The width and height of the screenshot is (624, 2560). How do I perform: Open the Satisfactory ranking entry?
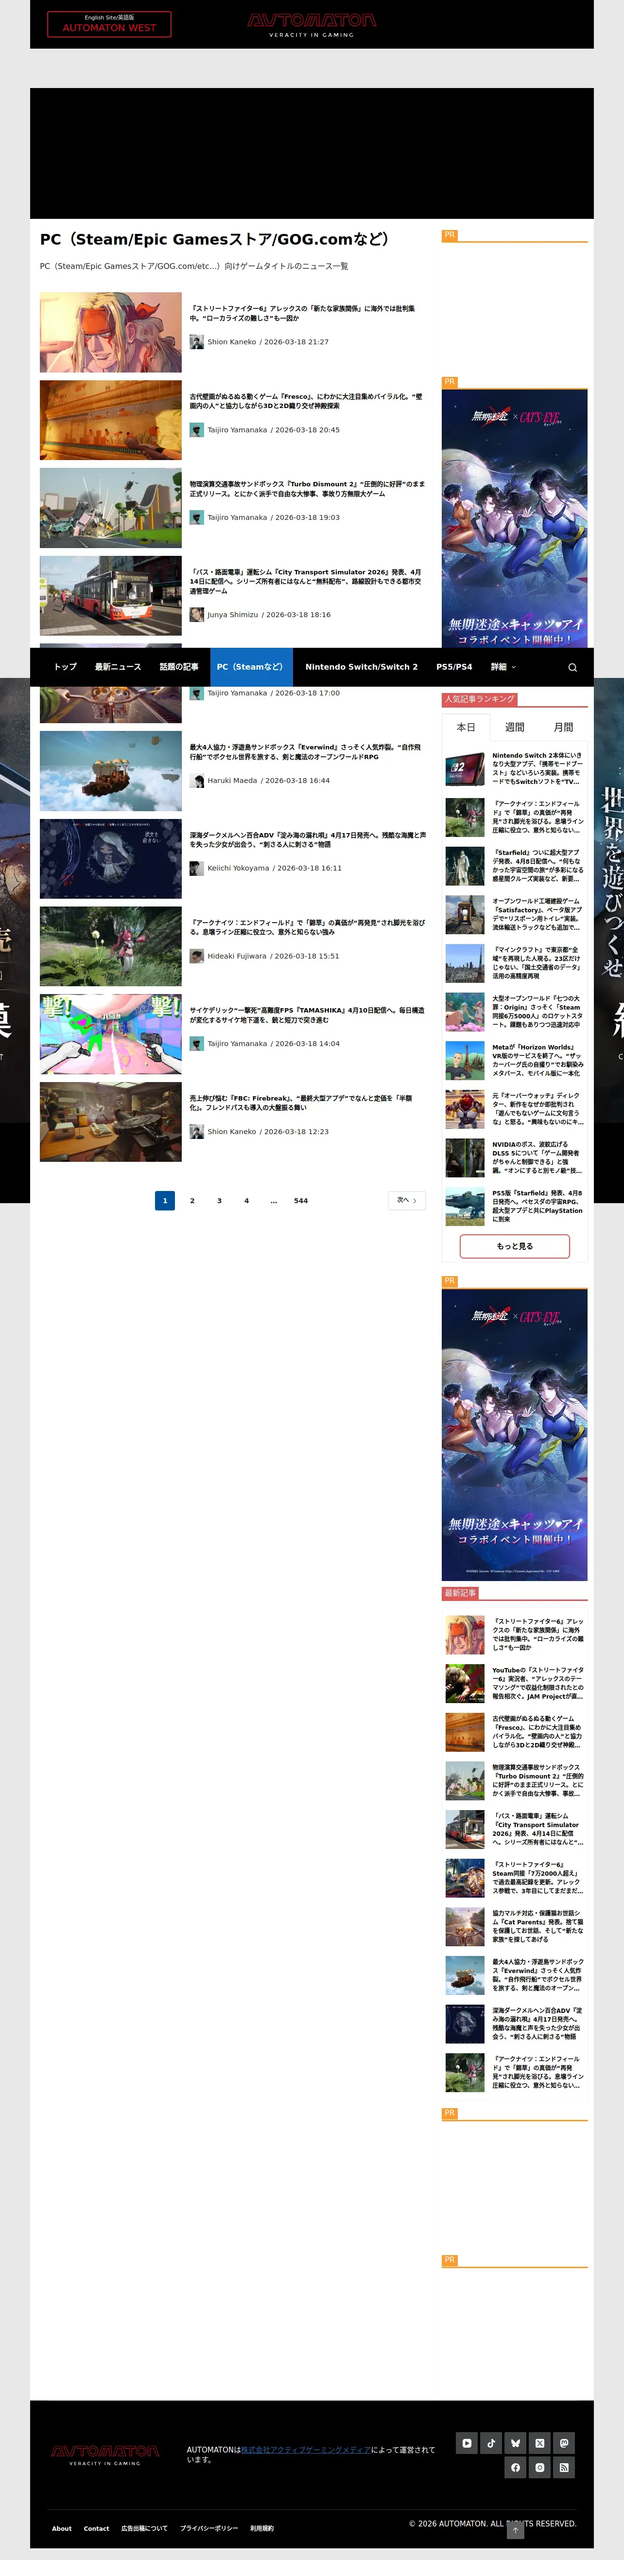(515, 914)
